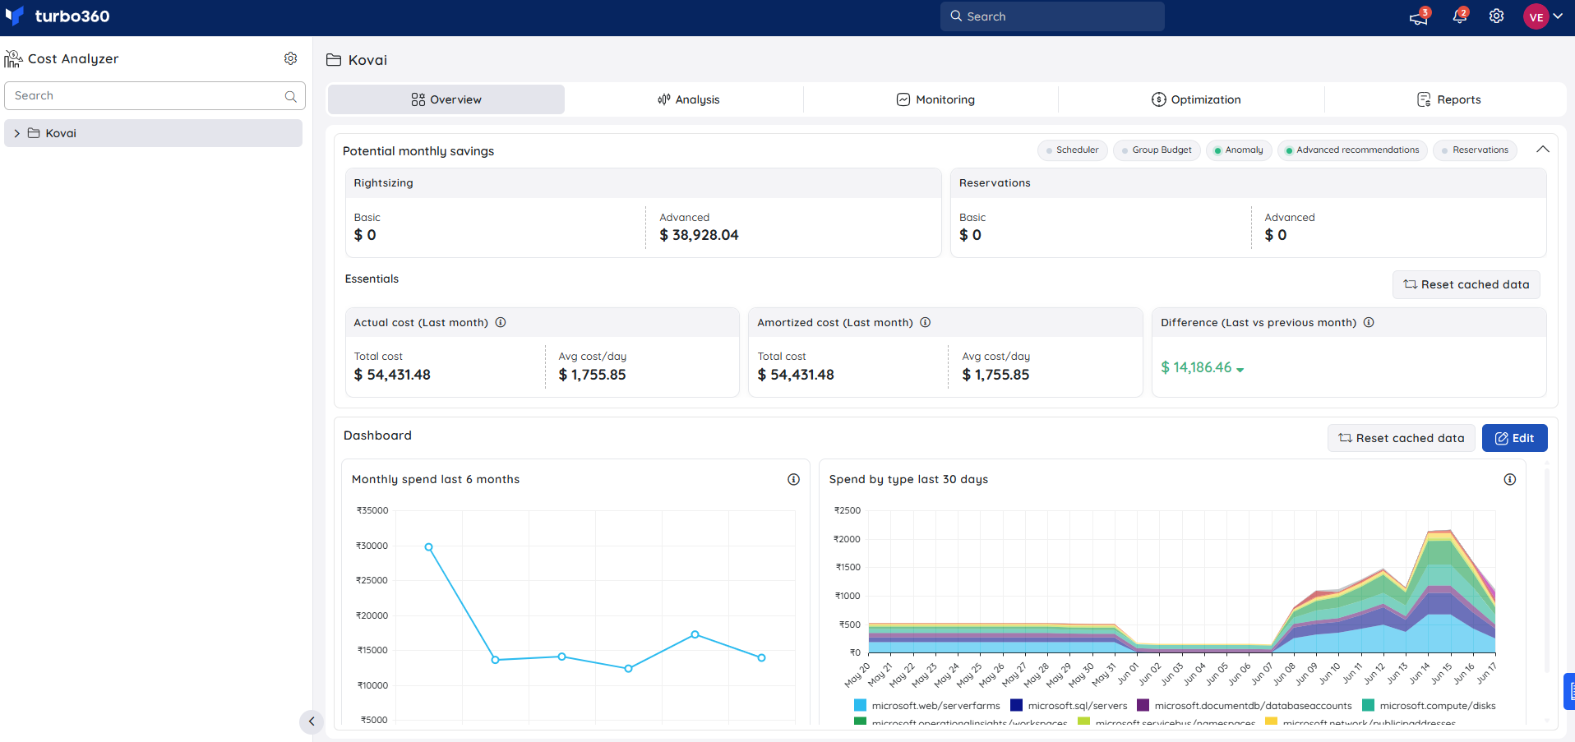Click Reset cached data in Essentials

(1466, 284)
